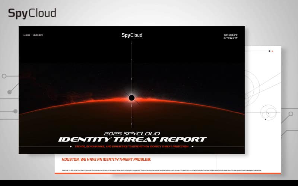Click the right arrow marker after the subtitle
This screenshot has height=186, width=298.
pyautogui.click(x=192, y=146)
